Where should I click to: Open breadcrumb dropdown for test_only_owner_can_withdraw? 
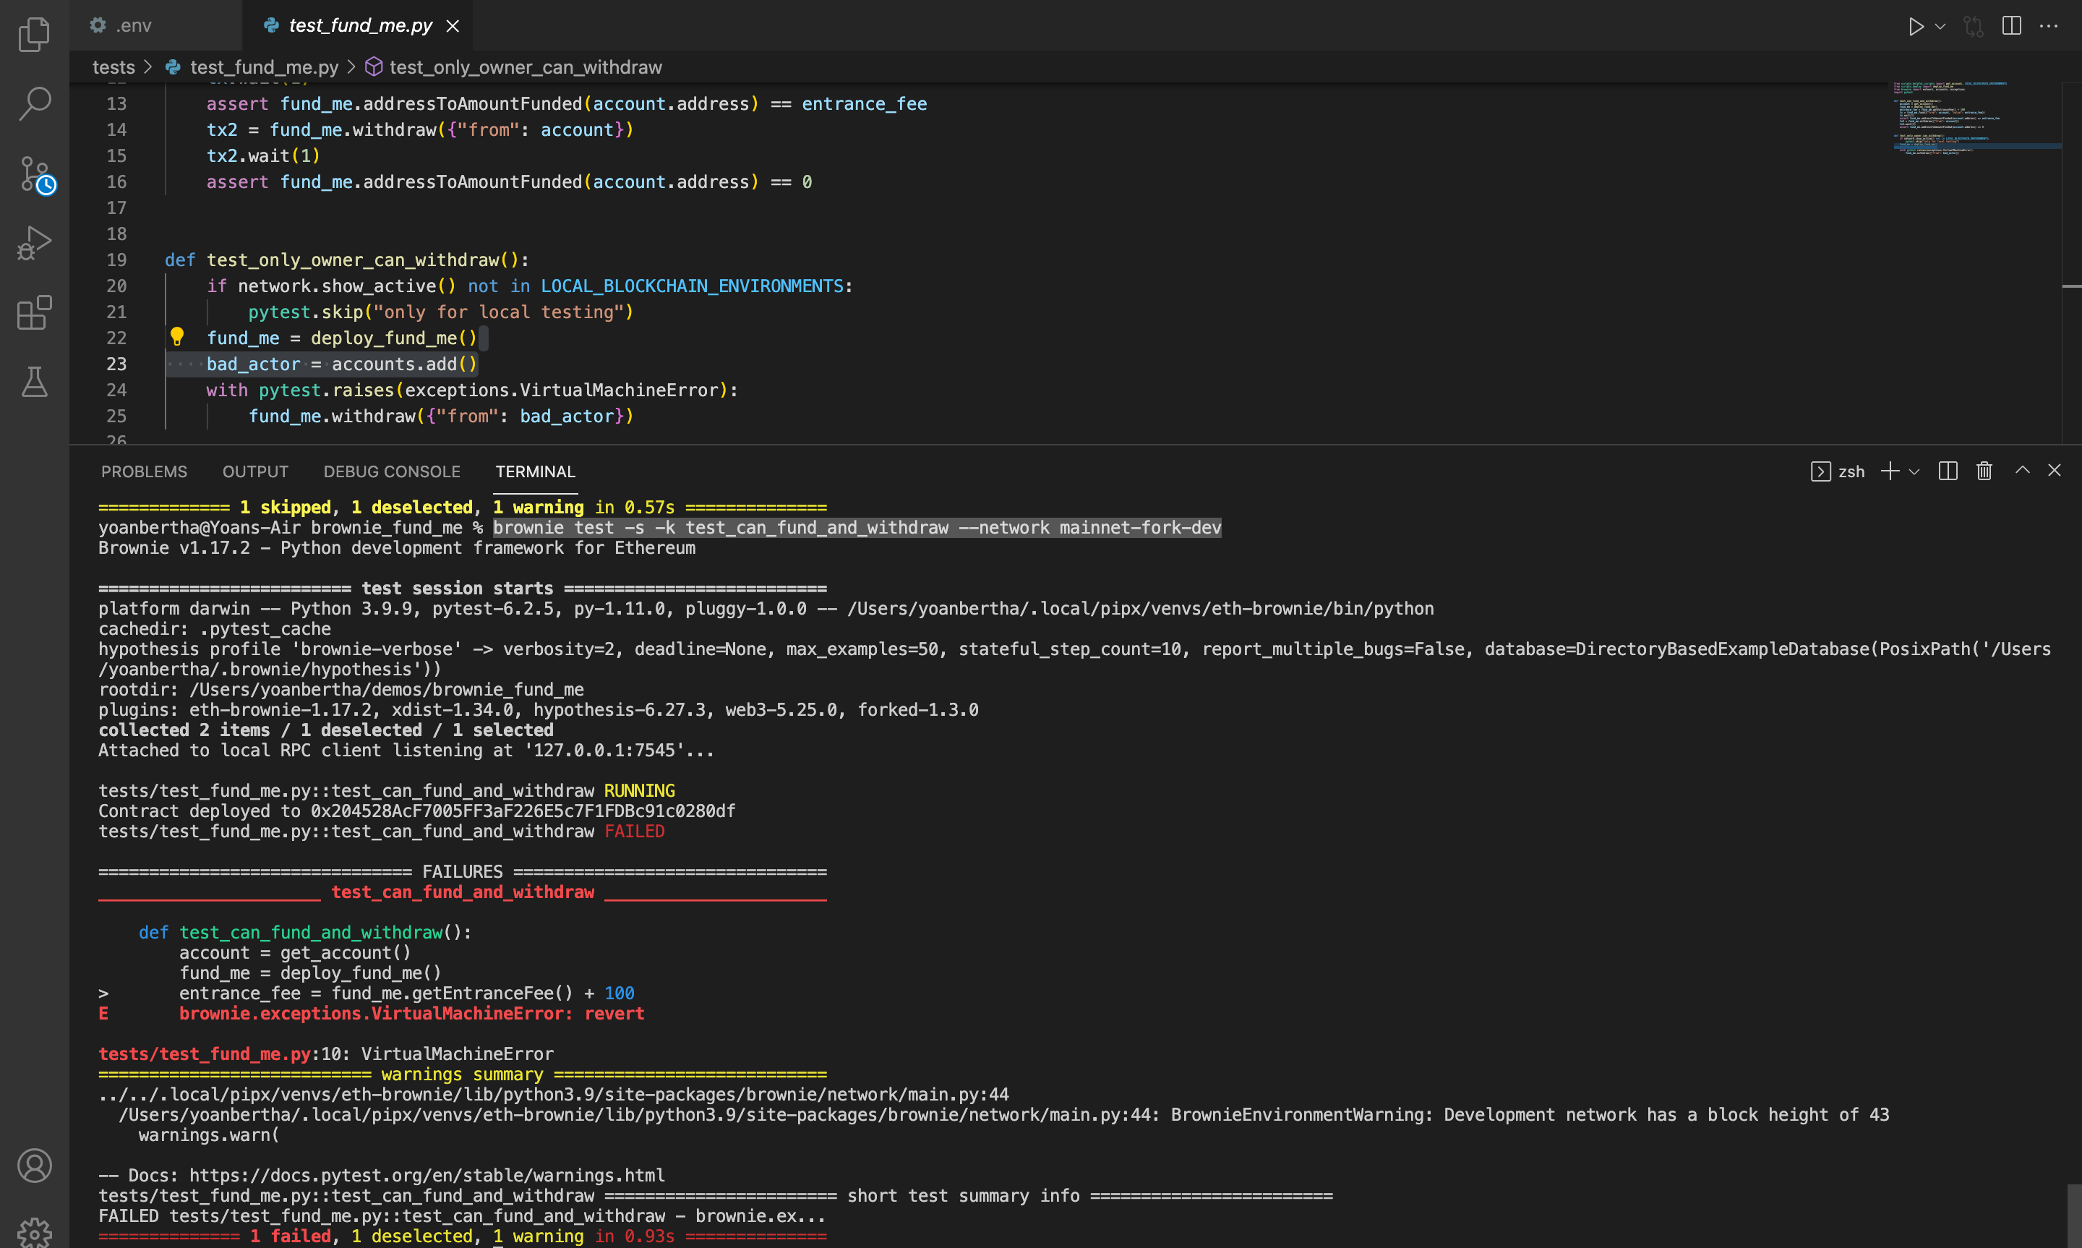[525, 67]
